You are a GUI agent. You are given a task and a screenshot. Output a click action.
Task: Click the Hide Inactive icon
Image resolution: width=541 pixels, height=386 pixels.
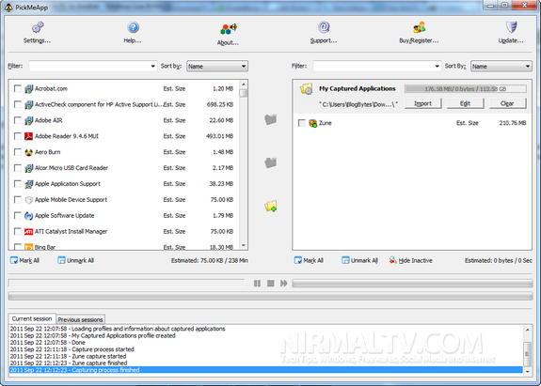point(392,260)
